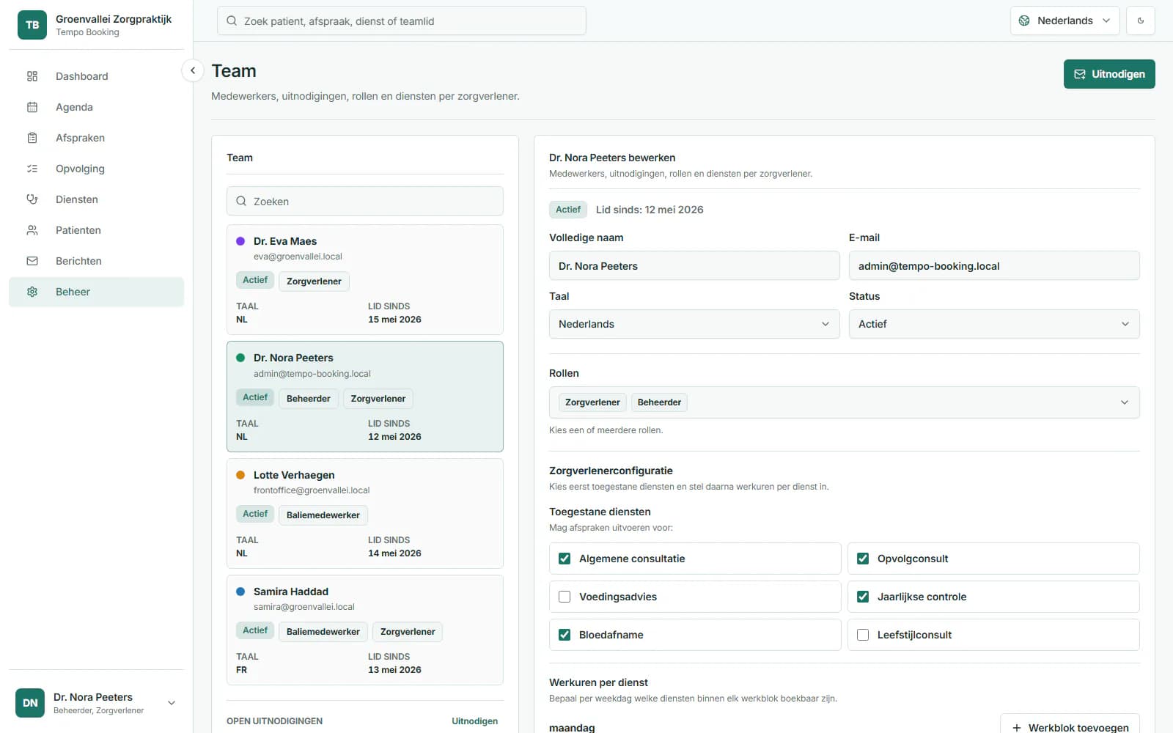Click the Opvolging checklist icon

pyautogui.click(x=32, y=169)
